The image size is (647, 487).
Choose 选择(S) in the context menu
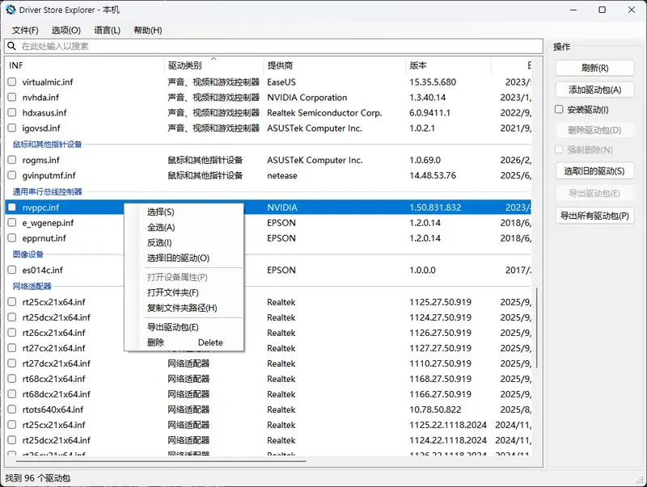pyautogui.click(x=184, y=212)
